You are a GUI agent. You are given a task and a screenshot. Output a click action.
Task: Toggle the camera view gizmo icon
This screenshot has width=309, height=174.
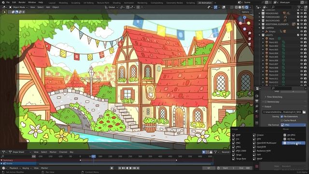coord(250,44)
